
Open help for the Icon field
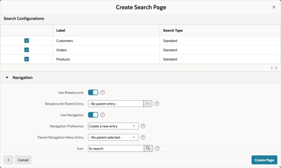coord(157,149)
